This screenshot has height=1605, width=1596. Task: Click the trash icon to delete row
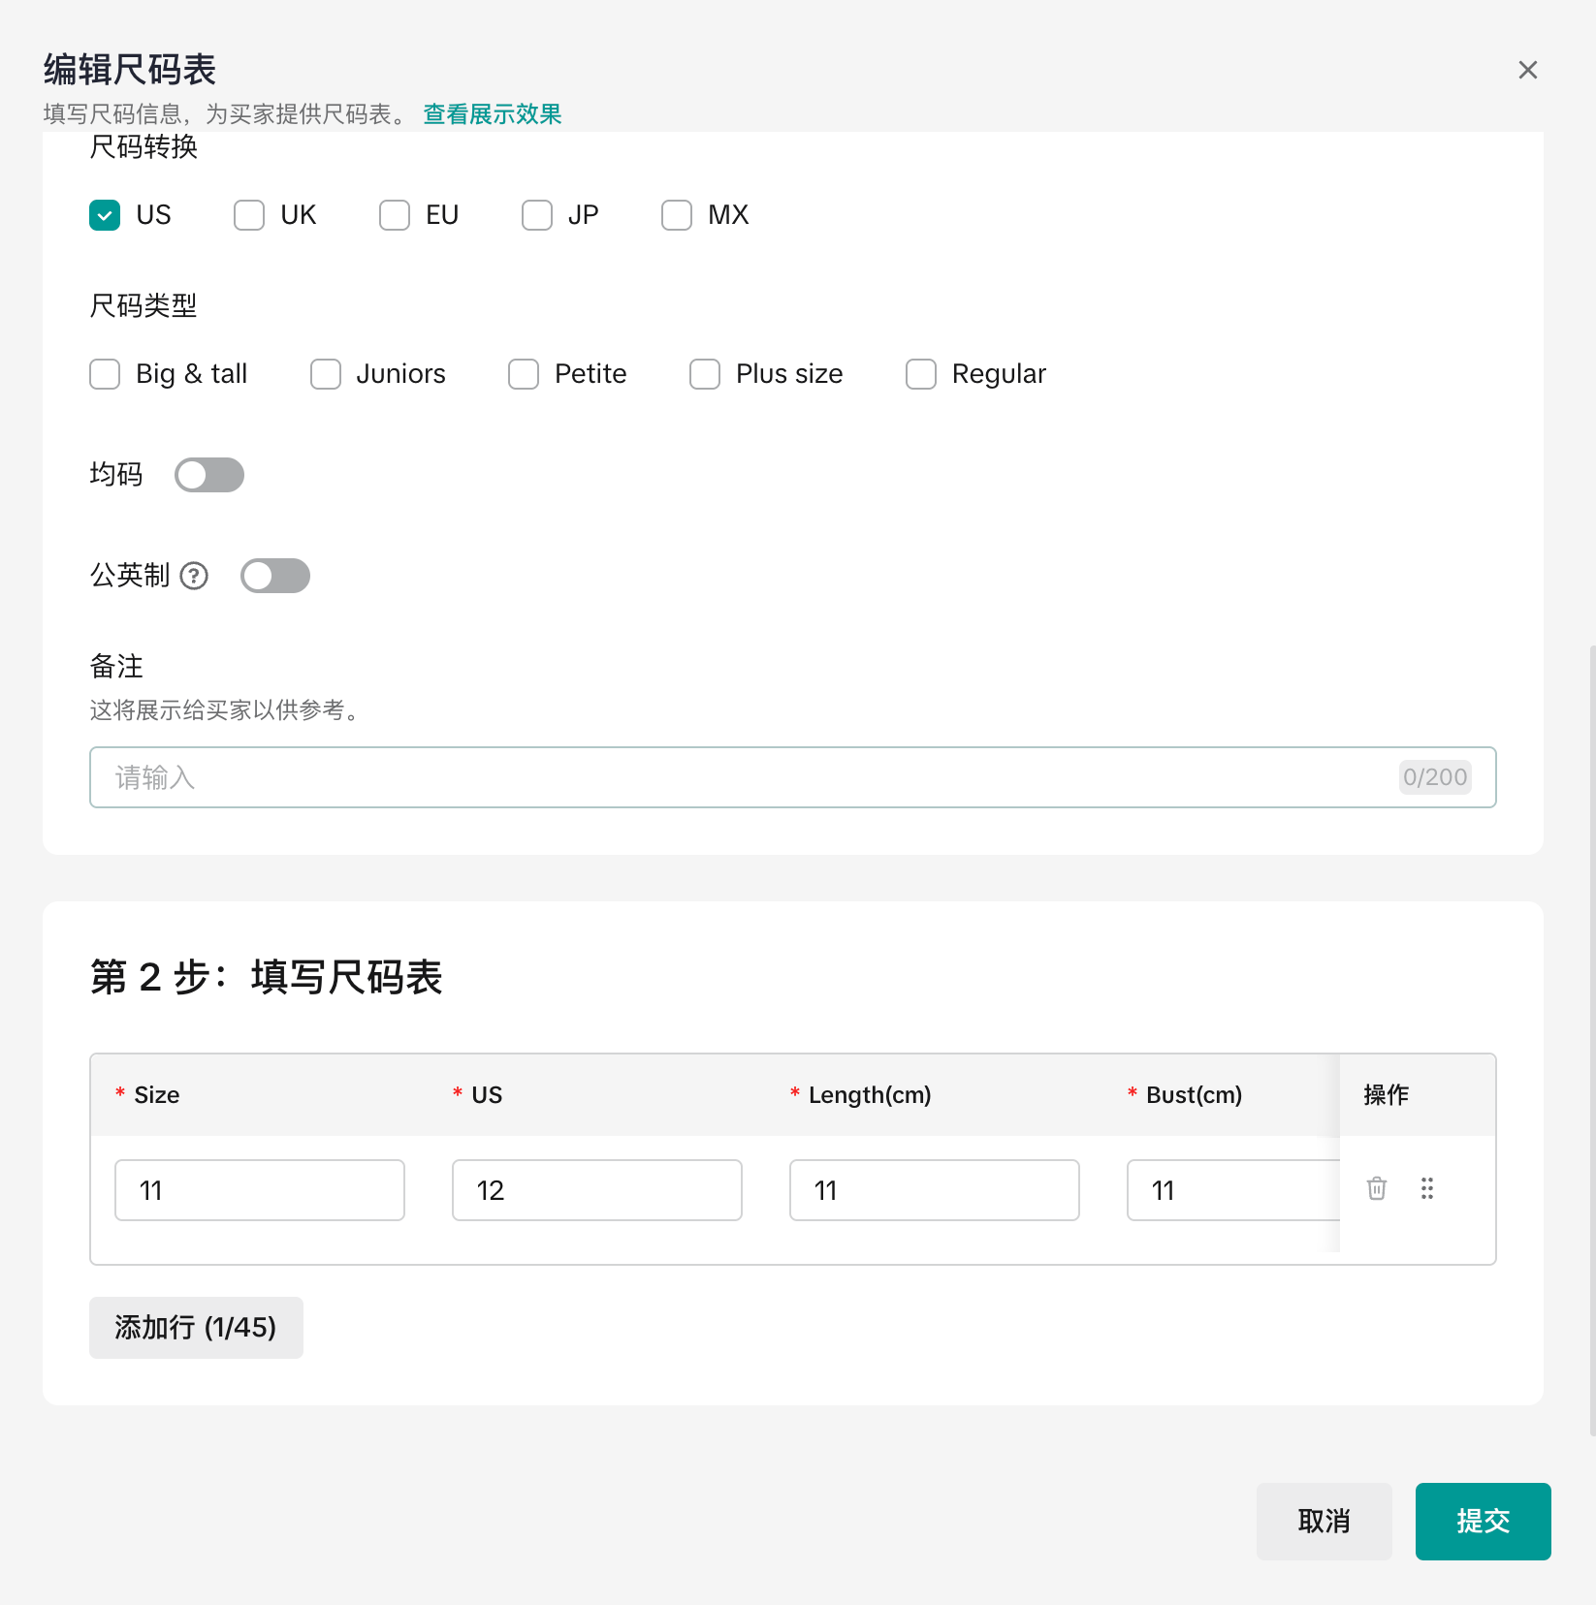(x=1376, y=1188)
